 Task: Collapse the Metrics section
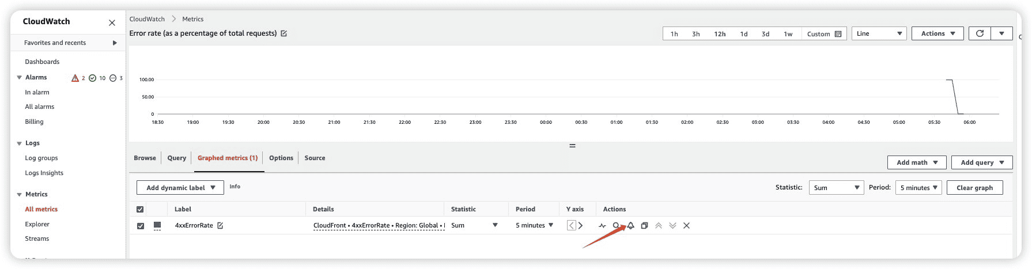[x=19, y=195]
